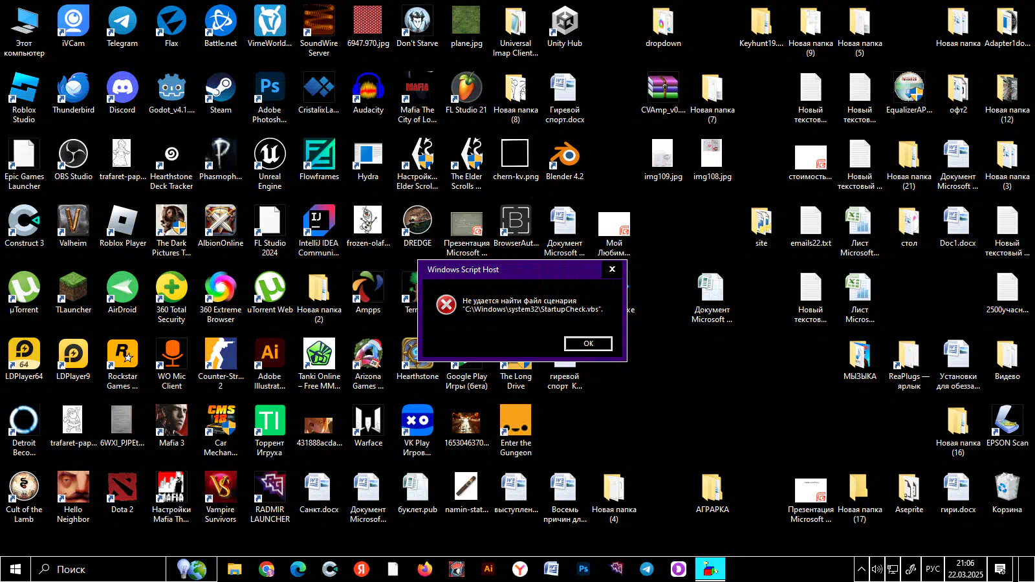Select the АГРАРКА folder
Viewport: 1035px width, 582px height.
click(712, 493)
